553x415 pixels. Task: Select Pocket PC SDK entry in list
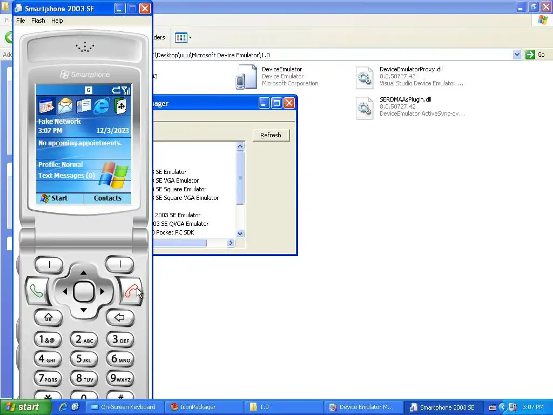[175, 232]
